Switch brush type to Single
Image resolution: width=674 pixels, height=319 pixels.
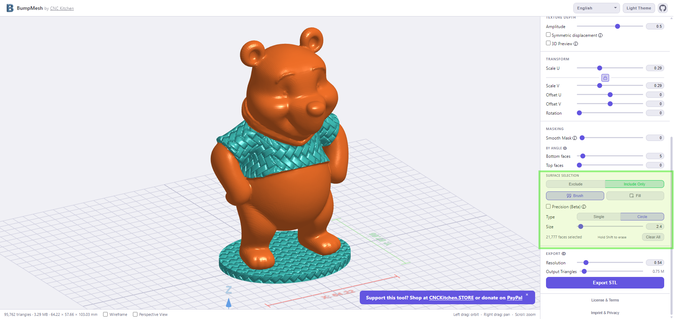point(599,217)
